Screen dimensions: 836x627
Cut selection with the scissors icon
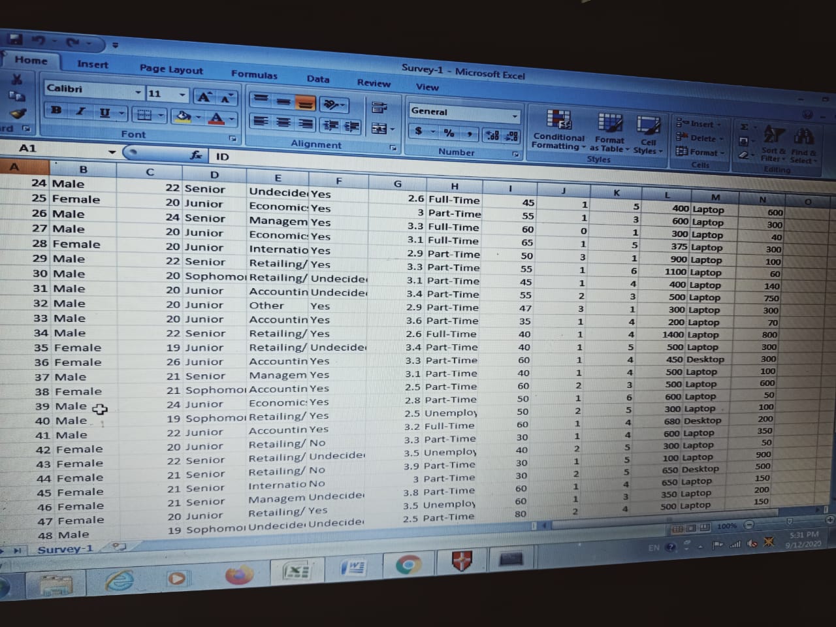coord(17,79)
